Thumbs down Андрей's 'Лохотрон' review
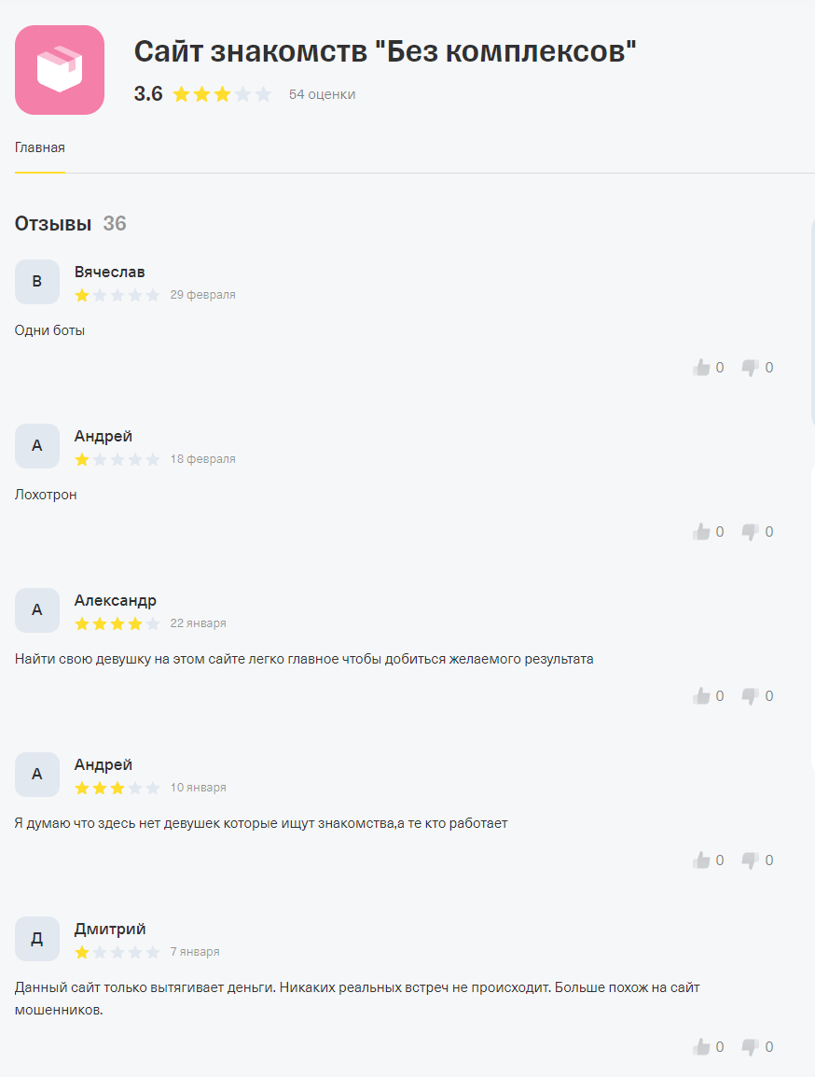This screenshot has height=1077, width=815. pos(751,532)
